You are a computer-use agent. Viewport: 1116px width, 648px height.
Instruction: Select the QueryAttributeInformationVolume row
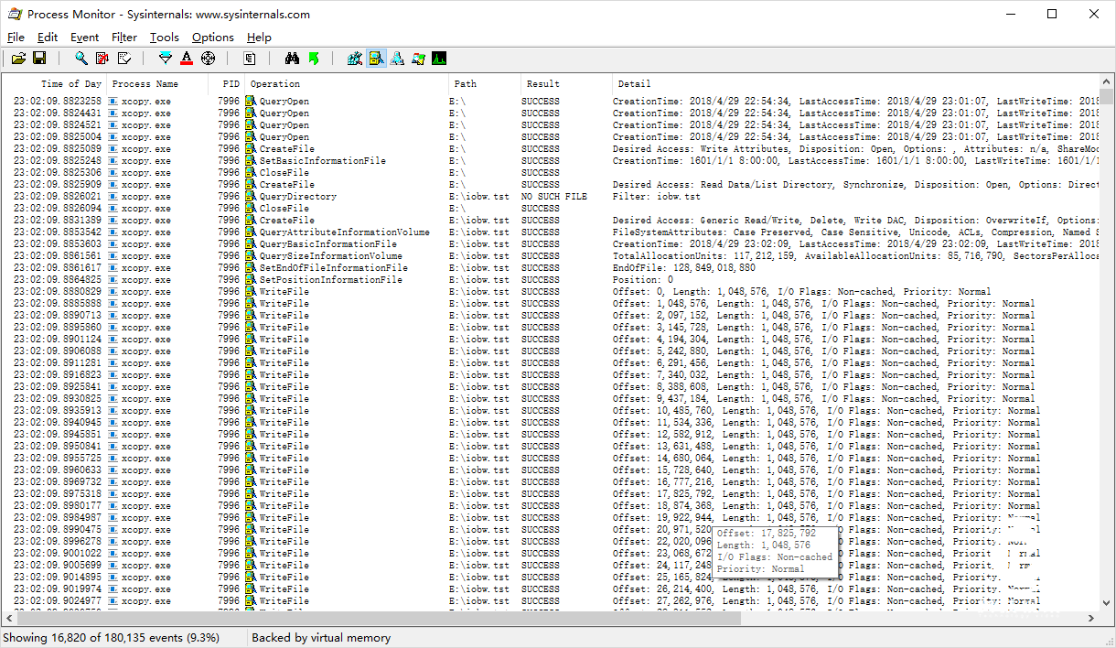coord(552,232)
